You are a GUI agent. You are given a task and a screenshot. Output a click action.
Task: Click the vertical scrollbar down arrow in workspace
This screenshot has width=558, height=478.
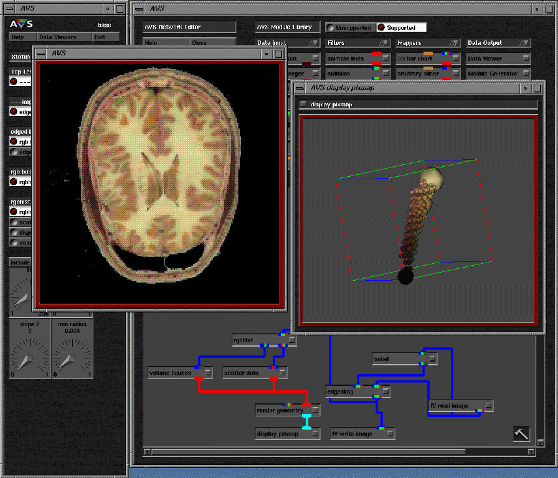click(540, 443)
